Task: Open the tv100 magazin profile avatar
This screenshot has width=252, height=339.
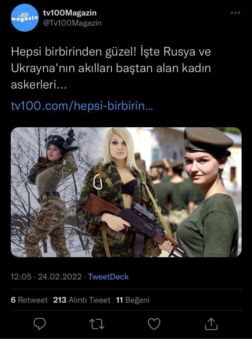Action: (x=25, y=18)
